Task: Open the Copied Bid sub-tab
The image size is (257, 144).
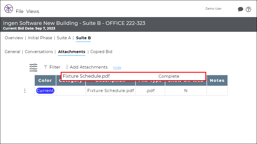Action: point(101,52)
